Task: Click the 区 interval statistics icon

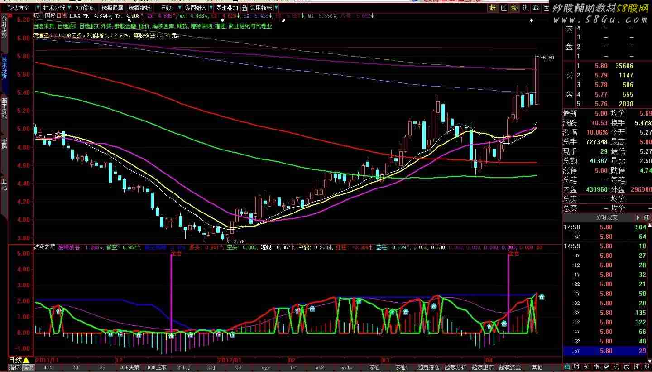Action: point(546,8)
